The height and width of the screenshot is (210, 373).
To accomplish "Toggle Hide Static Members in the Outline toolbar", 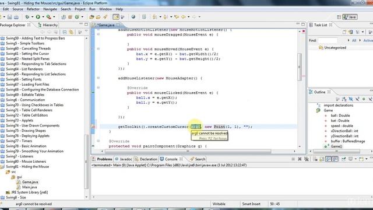I will coord(357,99).
